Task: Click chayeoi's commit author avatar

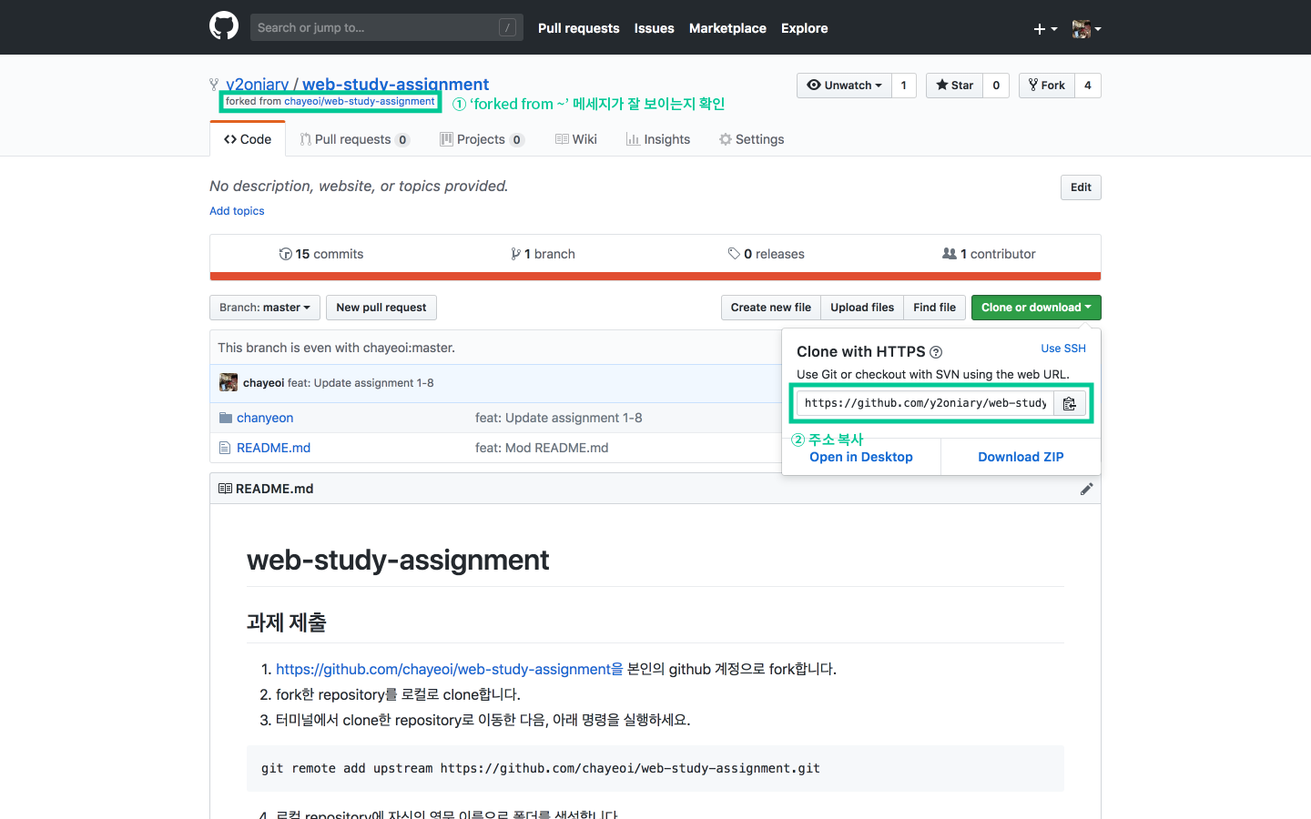Action: coord(229,383)
